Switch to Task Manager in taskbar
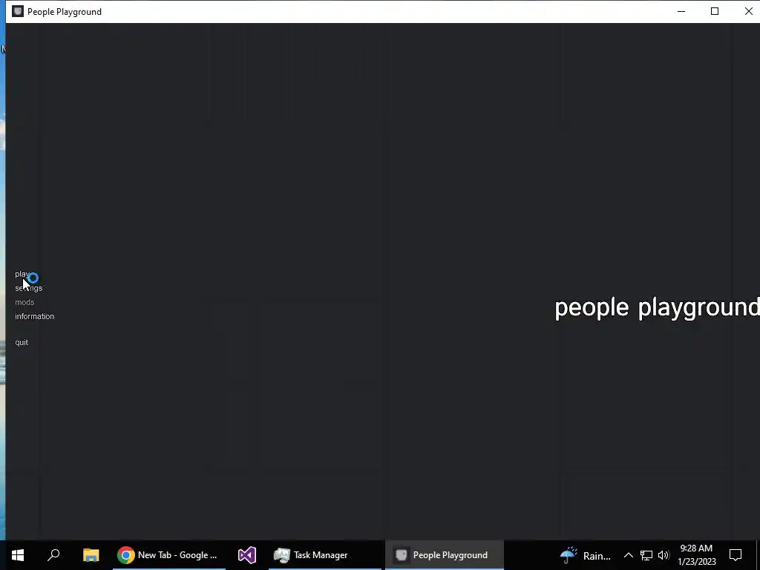760x570 pixels. [x=325, y=555]
